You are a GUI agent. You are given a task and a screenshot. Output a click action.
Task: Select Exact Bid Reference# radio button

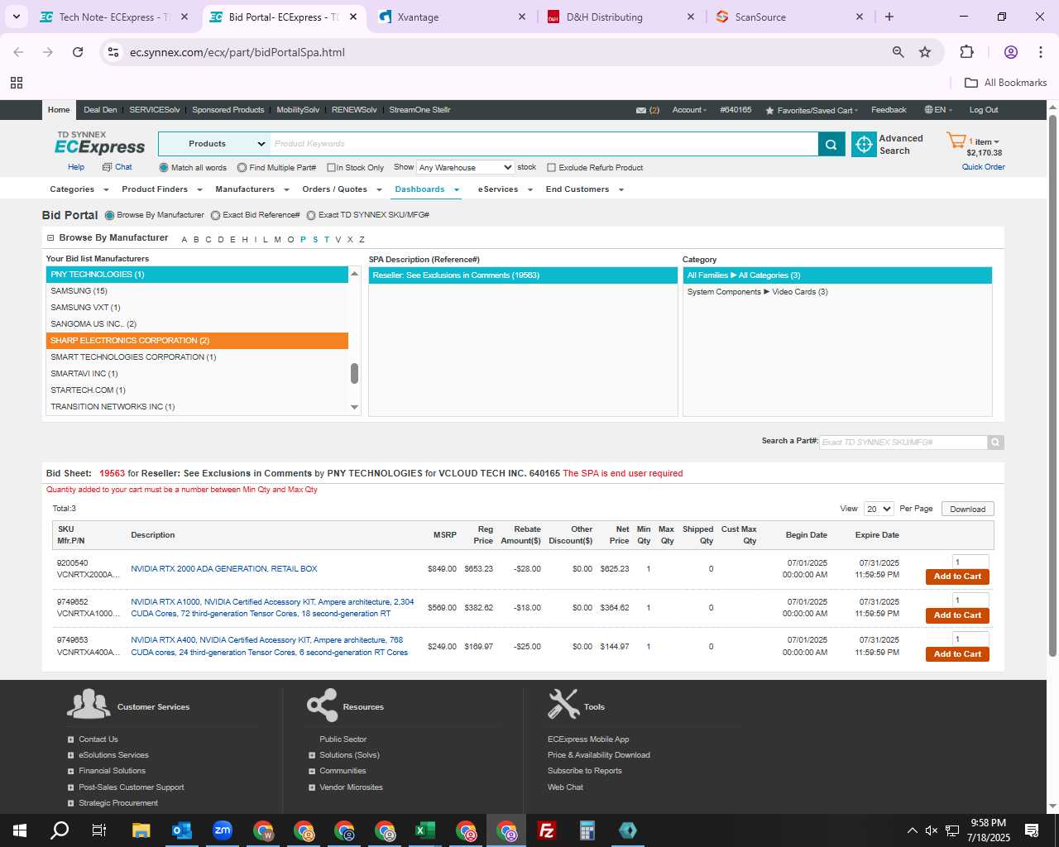pos(215,215)
